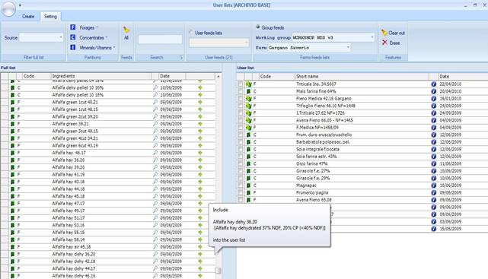
Task: Check the box for Frumento paglia
Action: [240, 192]
